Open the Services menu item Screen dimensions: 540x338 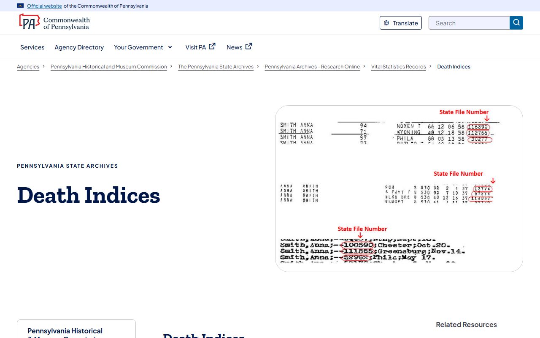pos(32,47)
